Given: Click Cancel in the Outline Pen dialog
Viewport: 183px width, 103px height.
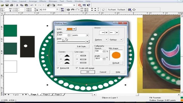Looking at the screenshot, I should [103, 72].
